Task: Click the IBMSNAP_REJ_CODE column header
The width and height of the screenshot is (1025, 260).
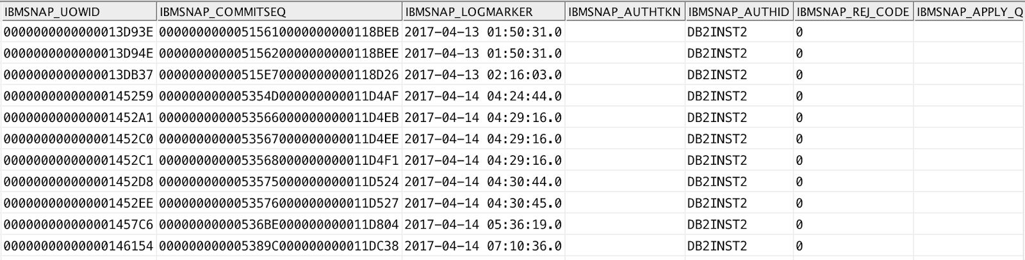Action: coord(854,12)
